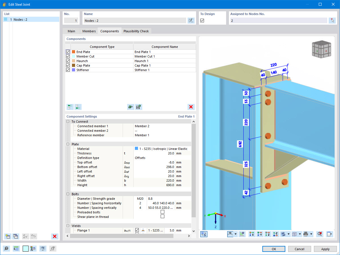Click the color-coded objects icon at bottom

pyautogui.click(x=33, y=249)
